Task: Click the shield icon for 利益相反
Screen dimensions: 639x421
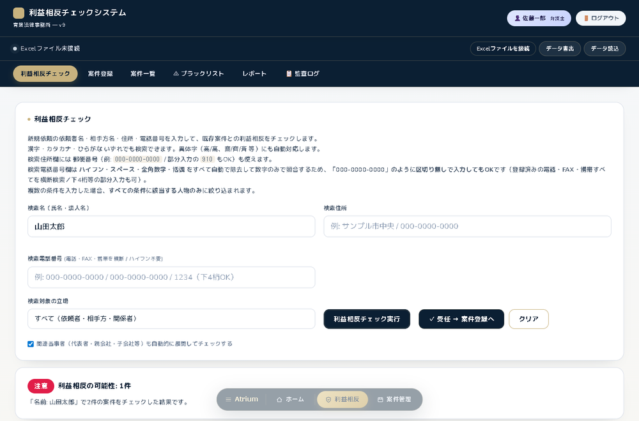Action: coord(328,399)
